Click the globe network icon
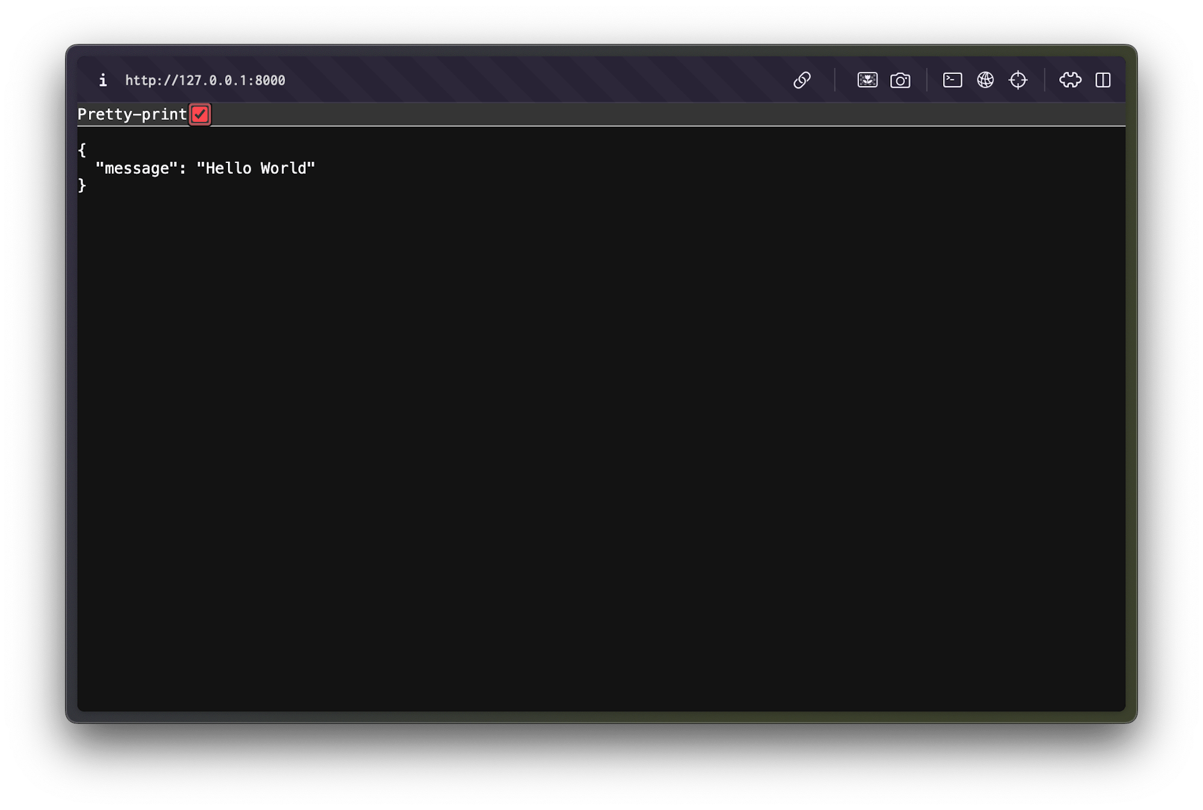Screen dimensions: 1203x810 (985, 80)
